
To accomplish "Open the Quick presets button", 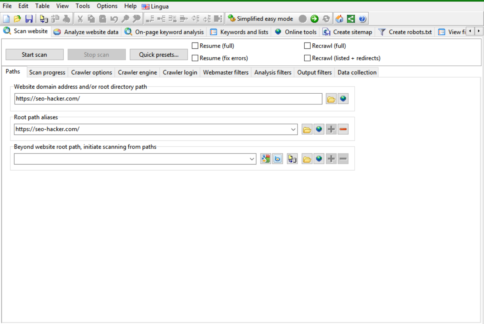I will 158,55.
